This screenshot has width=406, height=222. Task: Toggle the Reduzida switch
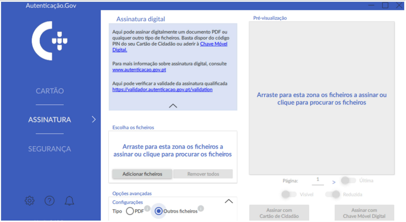(x=332, y=194)
